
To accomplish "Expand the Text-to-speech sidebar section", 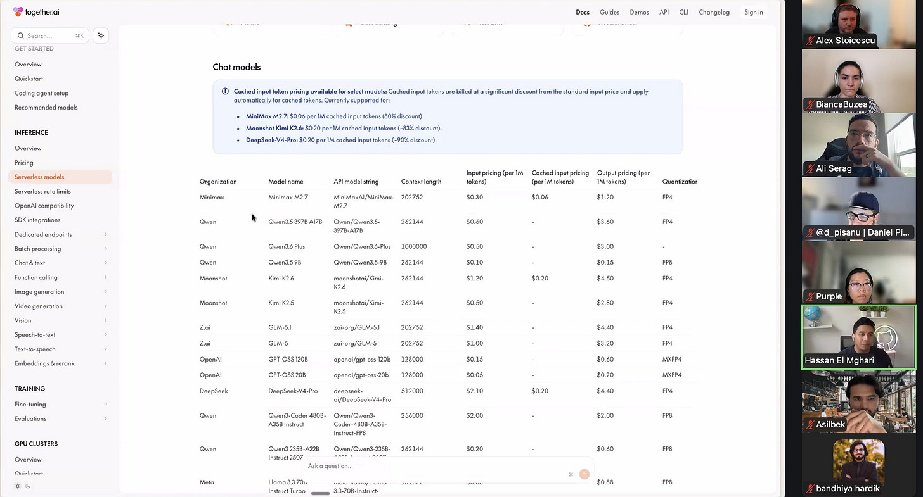I will point(60,349).
